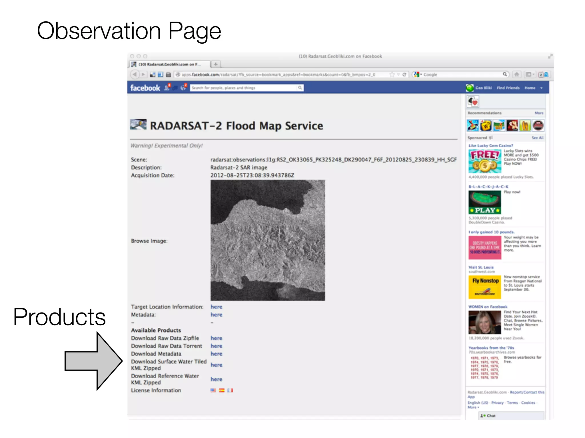This screenshot has height=438, width=585.
Task: Open the Target Location Information here link
Action: (x=216, y=307)
